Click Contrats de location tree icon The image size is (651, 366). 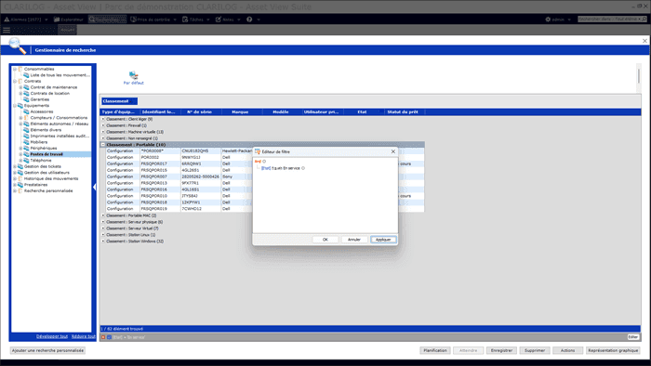coord(26,93)
